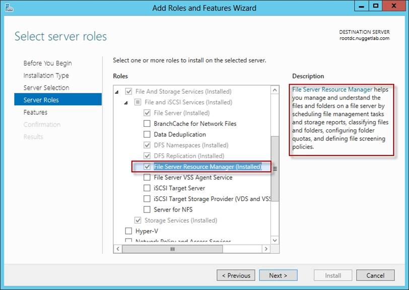Click roles list scroll up arrow

(x=275, y=90)
